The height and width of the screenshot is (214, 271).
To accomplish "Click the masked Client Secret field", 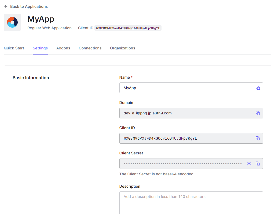I will tap(191, 164).
